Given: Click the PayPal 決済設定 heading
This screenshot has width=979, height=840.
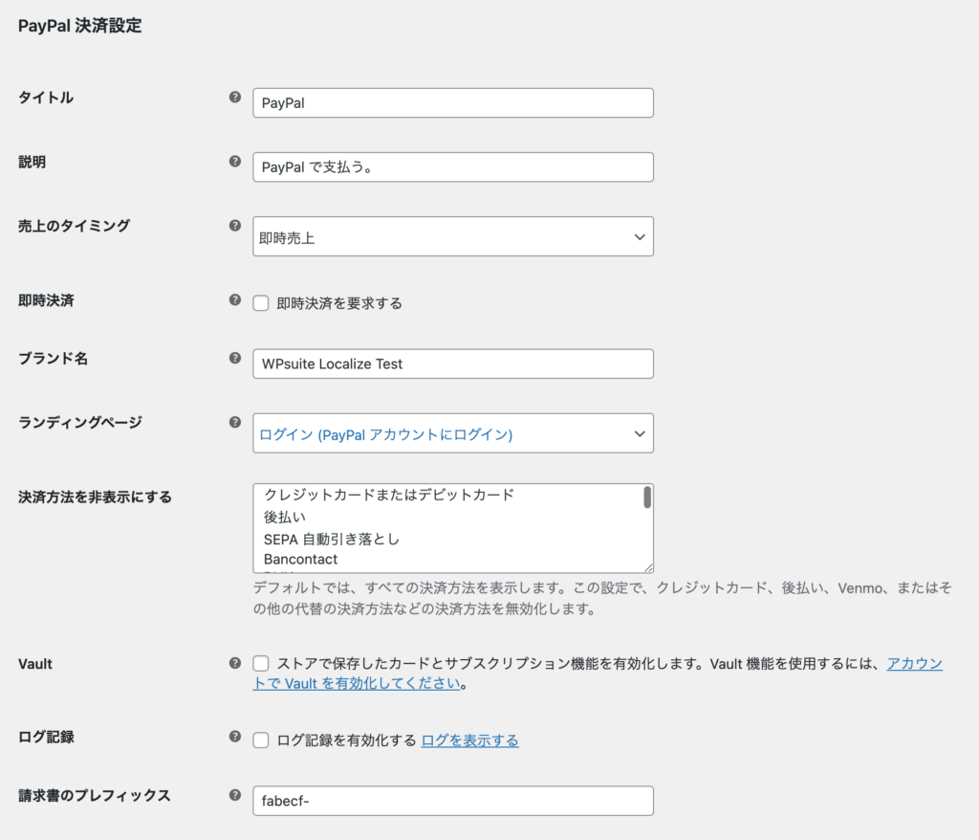Looking at the screenshot, I should click(x=80, y=26).
